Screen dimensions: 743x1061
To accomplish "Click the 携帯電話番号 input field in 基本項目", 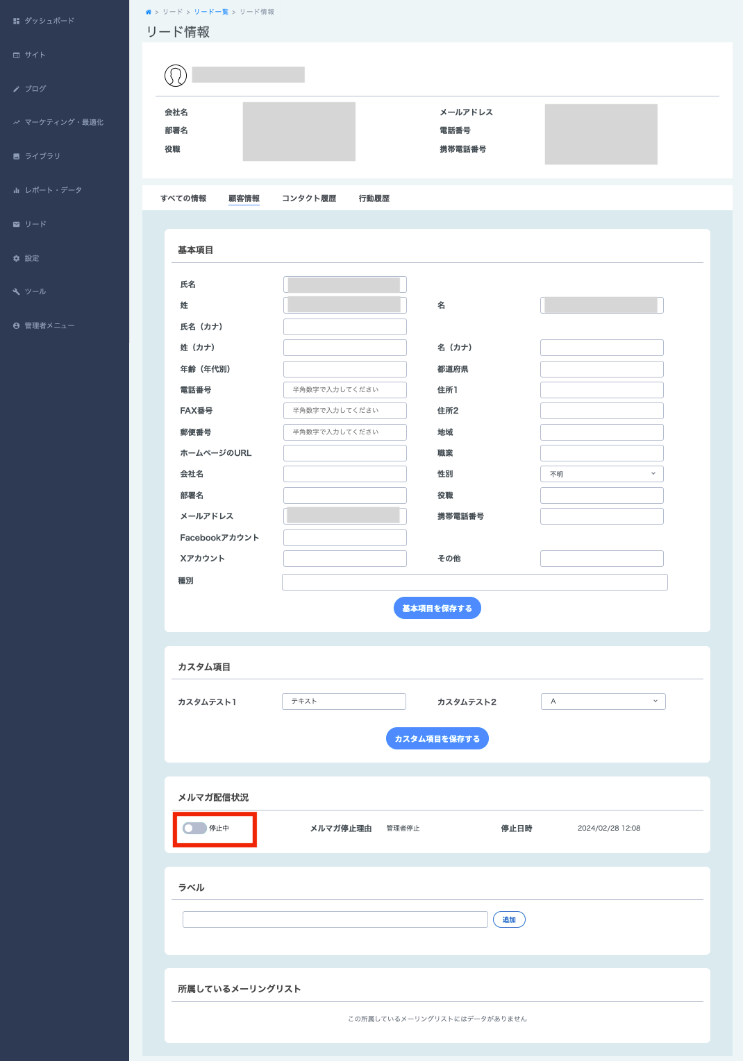I will (x=602, y=516).
